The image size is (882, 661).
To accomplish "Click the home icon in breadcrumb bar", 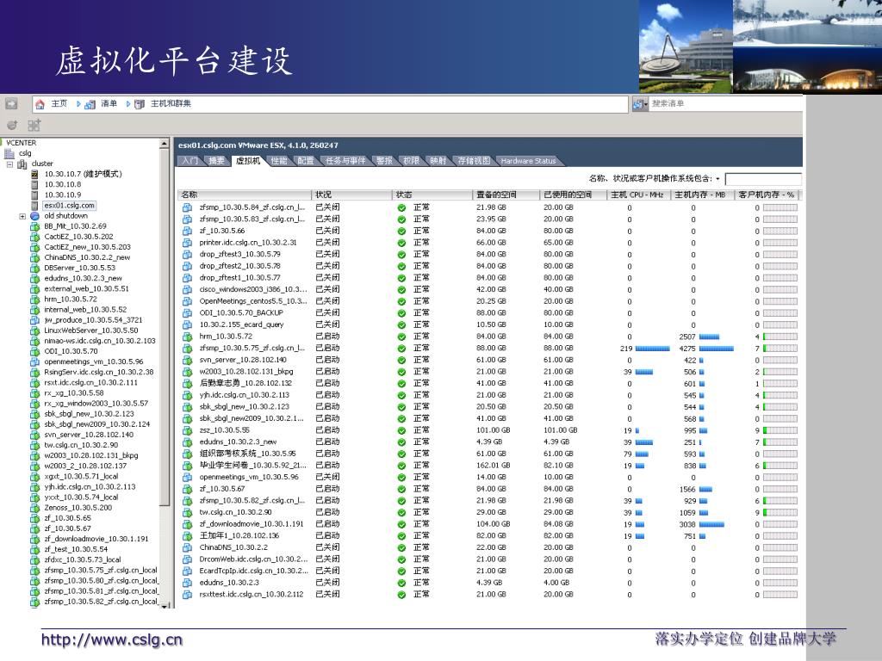I will point(40,104).
